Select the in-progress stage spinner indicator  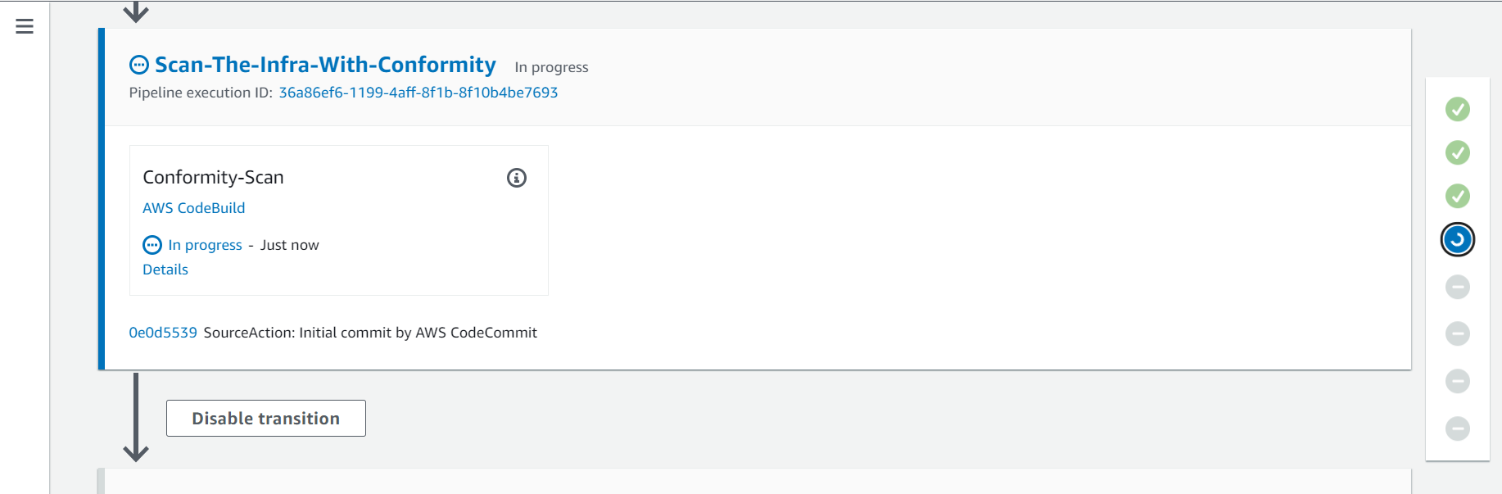pos(1457,239)
